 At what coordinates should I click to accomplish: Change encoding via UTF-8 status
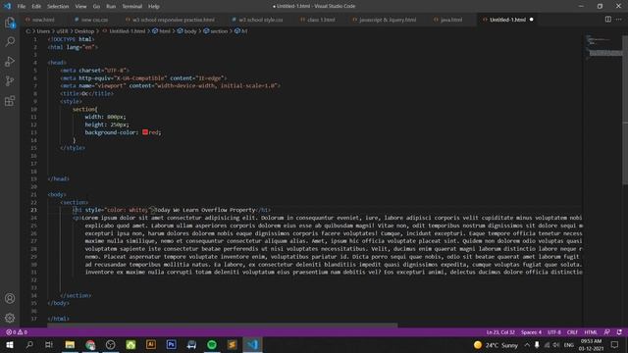[x=554, y=332]
